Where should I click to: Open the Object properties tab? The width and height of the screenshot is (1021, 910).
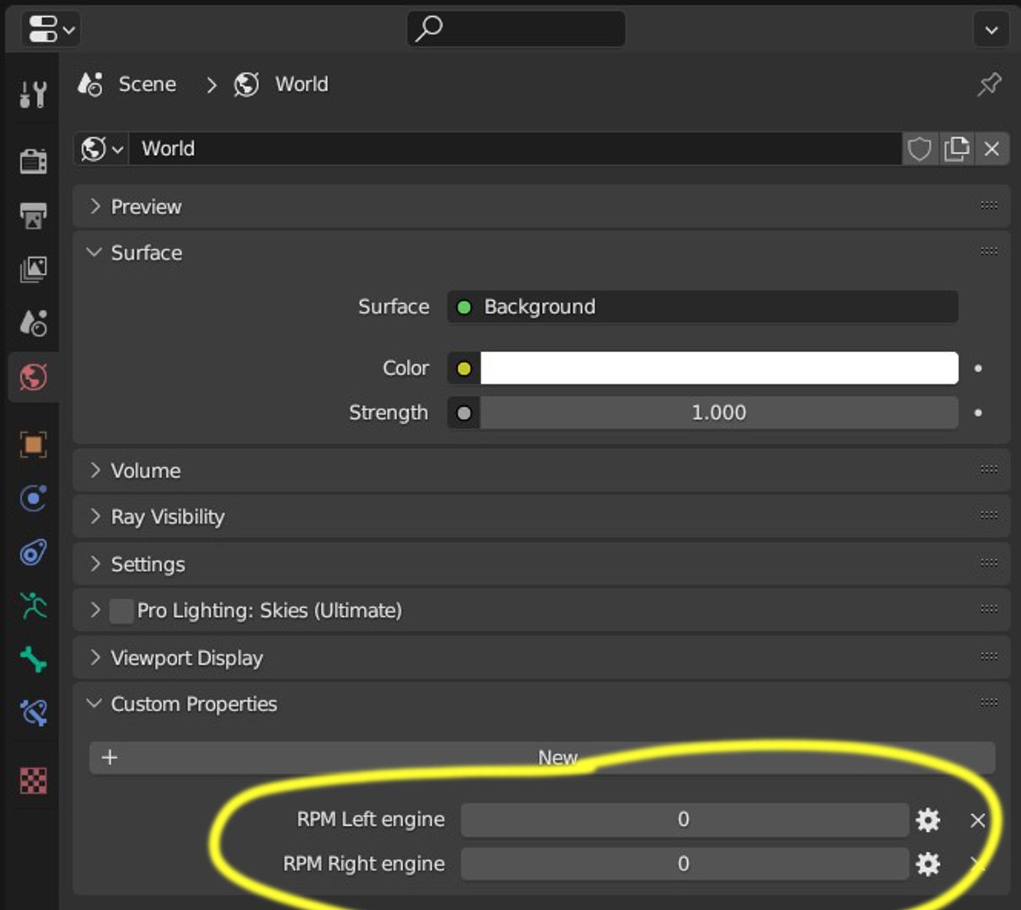(x=33, y=444)
